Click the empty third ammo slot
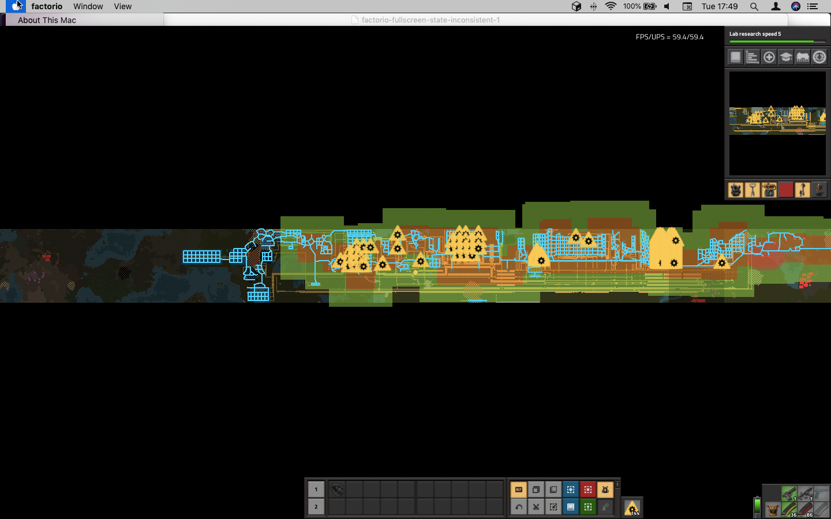 [822, 510]
